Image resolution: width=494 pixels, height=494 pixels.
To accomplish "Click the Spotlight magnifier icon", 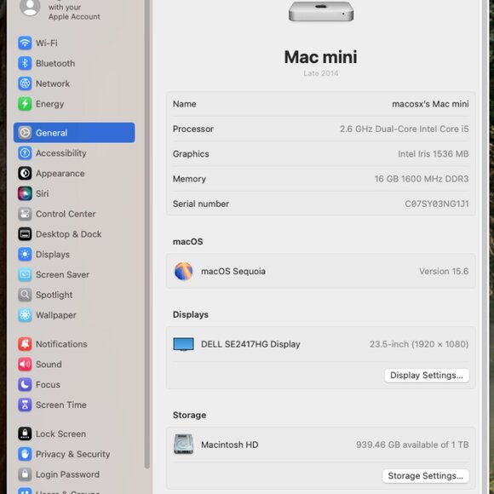I will tap(25, 295).
